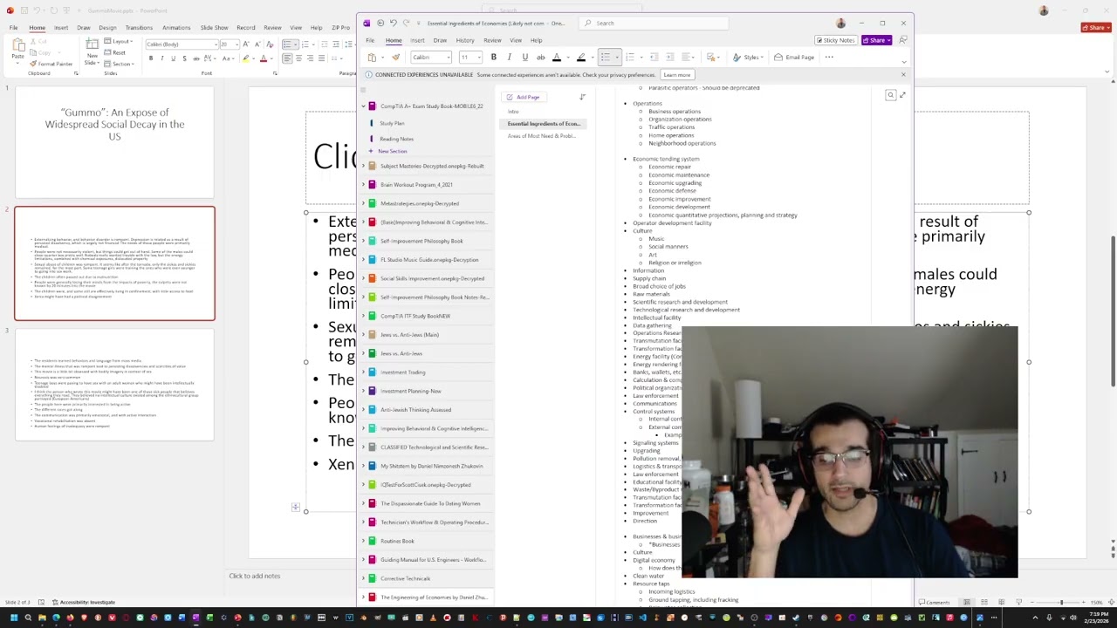The image size is (1117, 628).
Task: Click OneNote page search magnifier icon
Action: tap(891, 95)
